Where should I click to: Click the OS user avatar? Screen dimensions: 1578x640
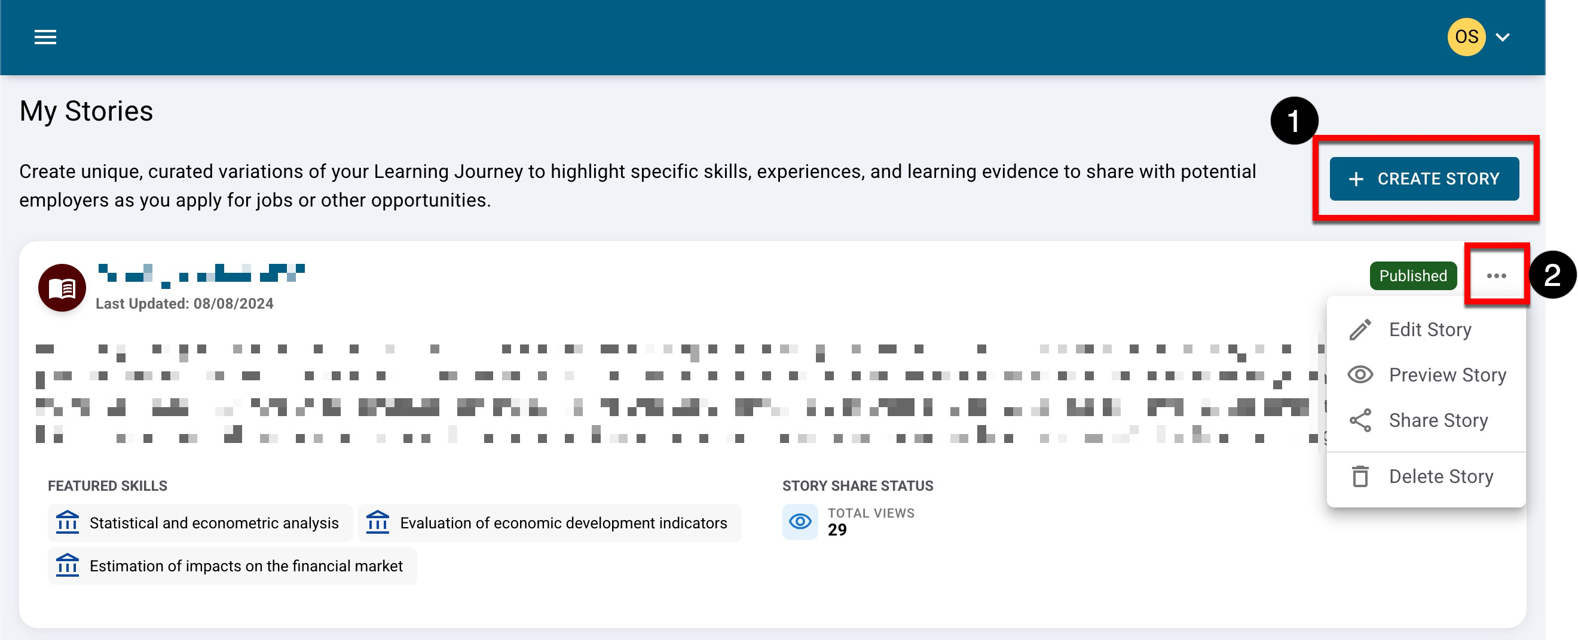tap(1466, 38)
